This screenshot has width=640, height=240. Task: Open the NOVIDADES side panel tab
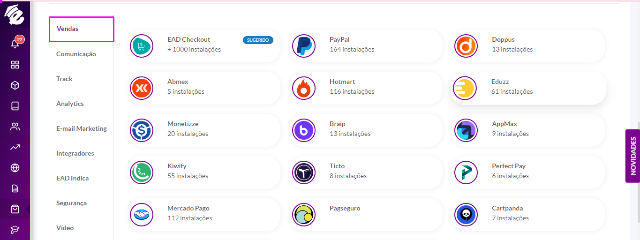click(x=633, y=156)
